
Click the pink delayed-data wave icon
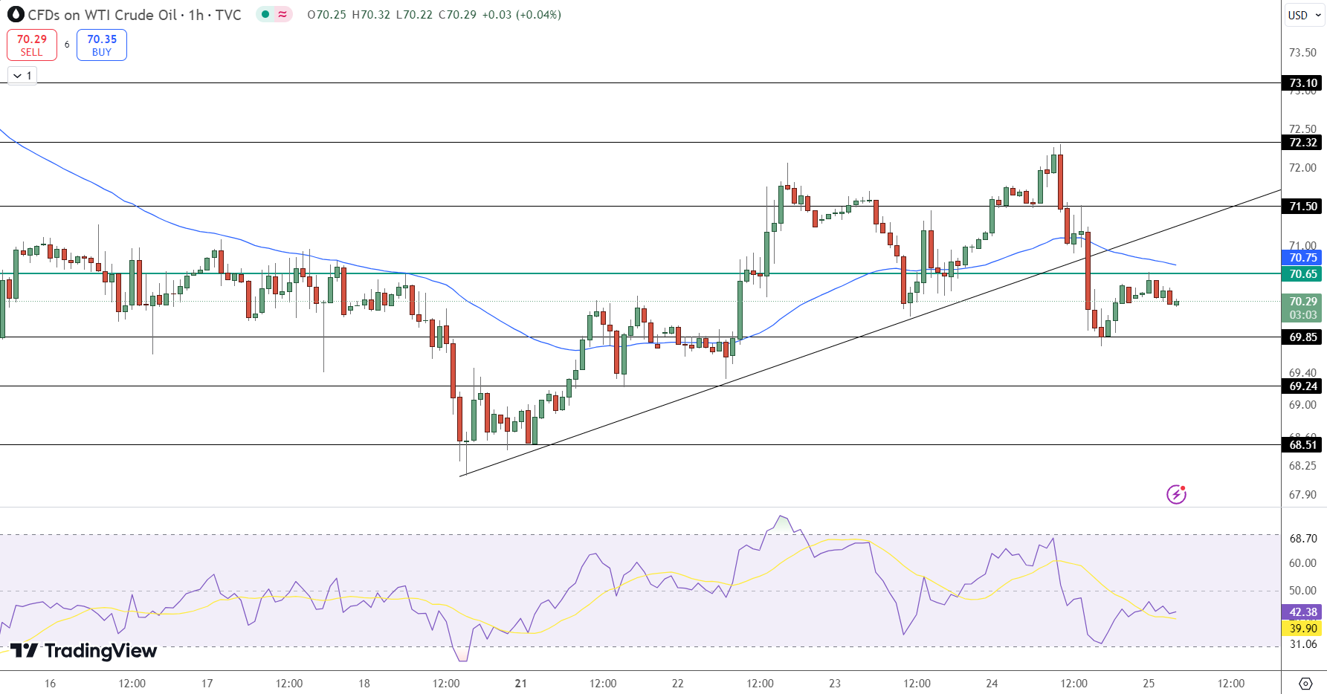pyautogui.click(x=282, y=14)
